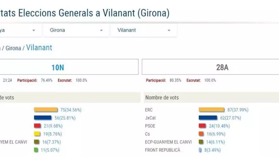The width and height of the screenshot is (279, 157).
Task: Open the leftmost region dropdown arrow
Action: 34,30
